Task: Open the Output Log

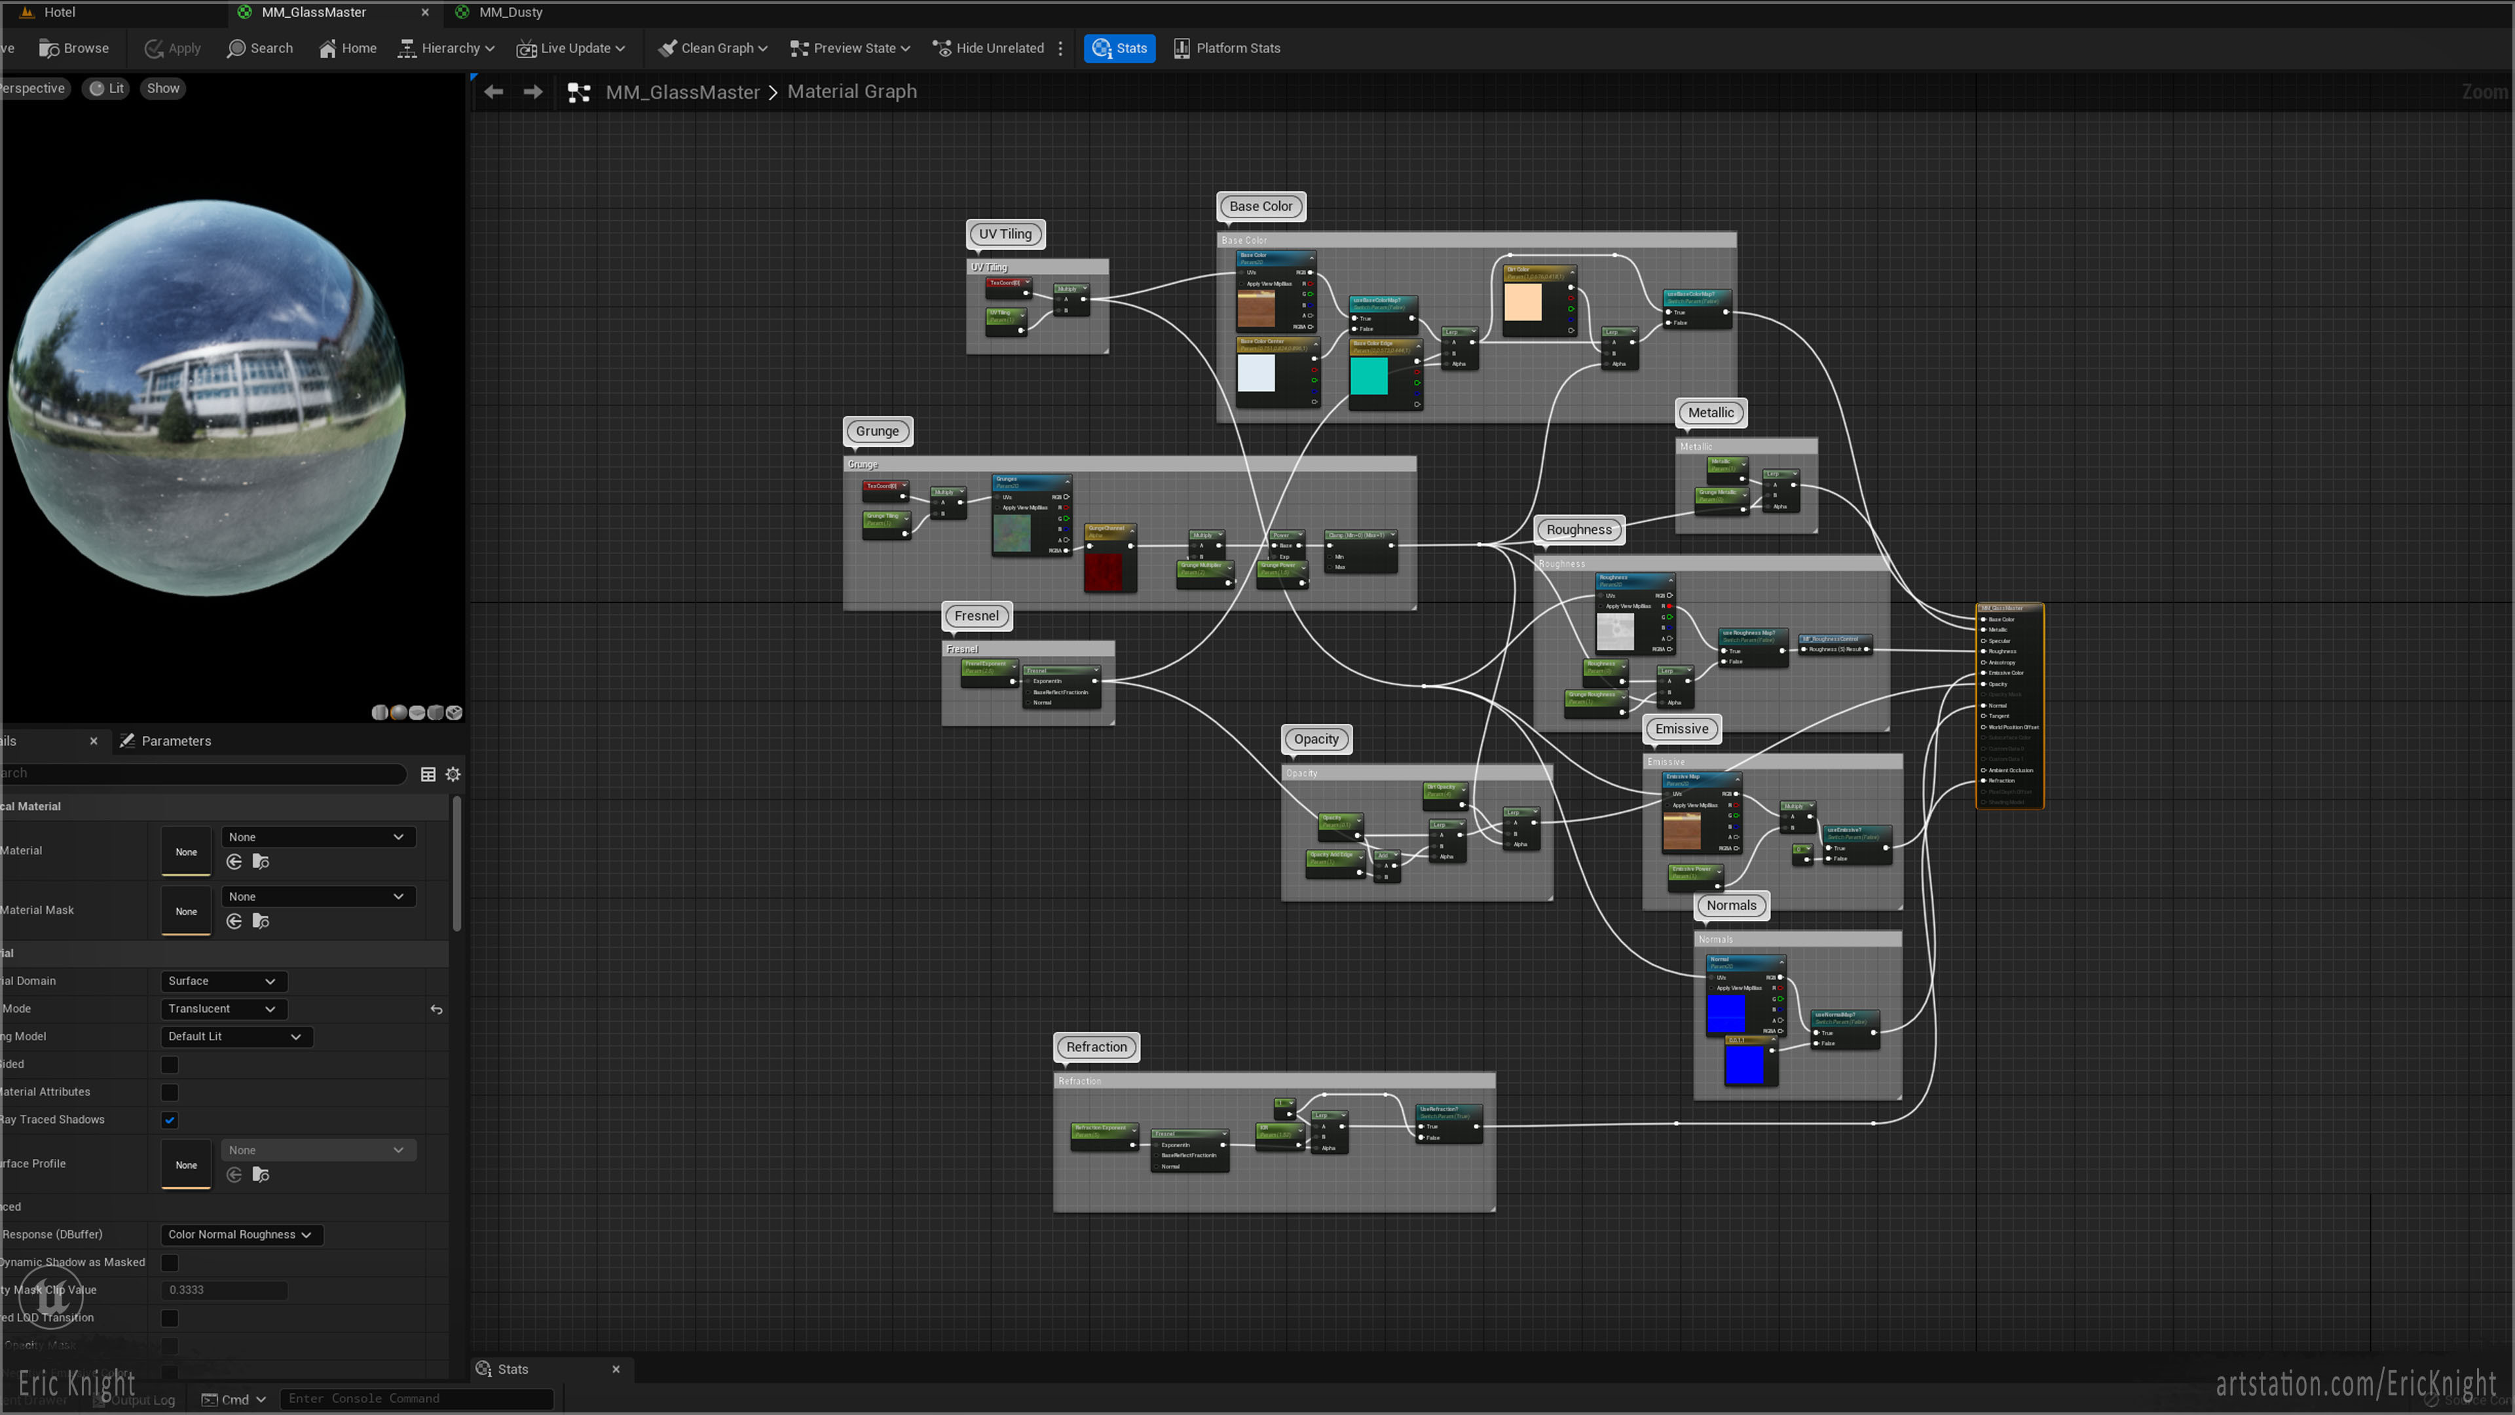Action: click(136, 1399)
